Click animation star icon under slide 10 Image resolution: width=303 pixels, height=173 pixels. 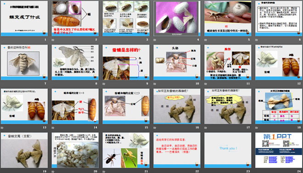(155, 84)
